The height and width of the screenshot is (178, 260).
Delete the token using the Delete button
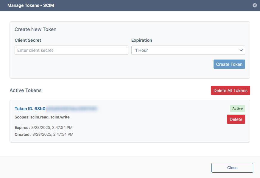click(x=236, y=119)
